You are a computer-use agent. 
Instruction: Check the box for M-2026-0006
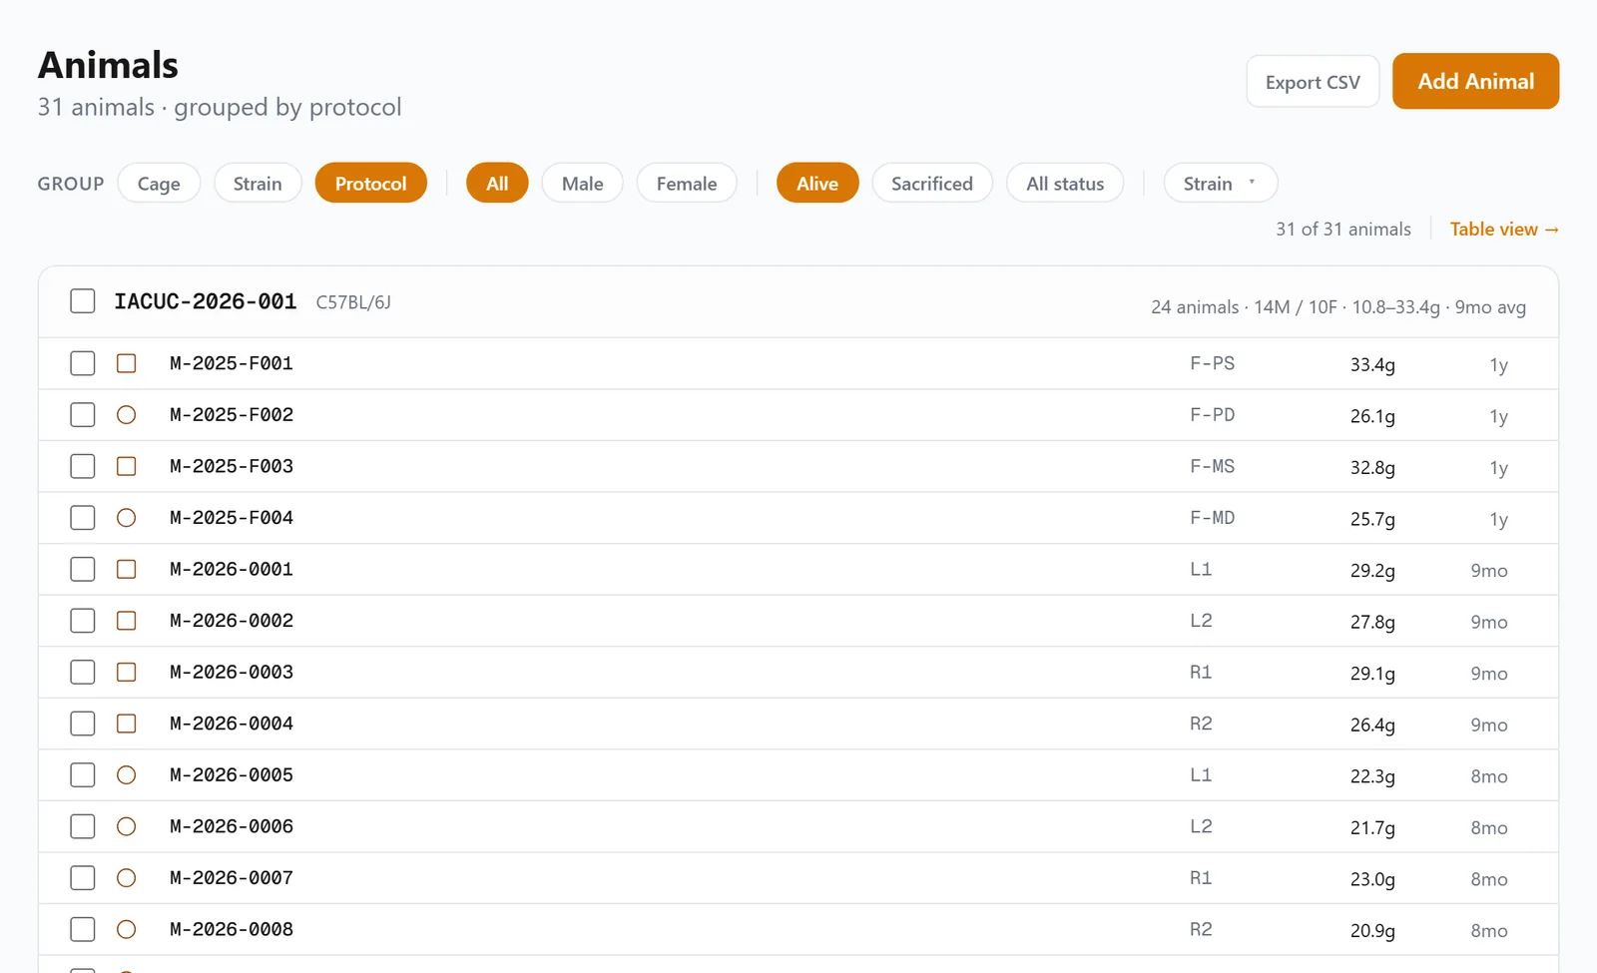click(x=83, y=826)
